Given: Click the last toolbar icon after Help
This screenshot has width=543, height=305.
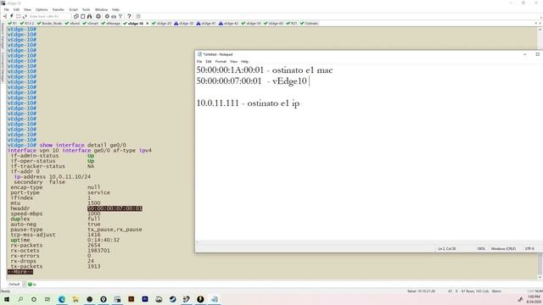Looking at the screenshot, I should [x=138, y=16].
